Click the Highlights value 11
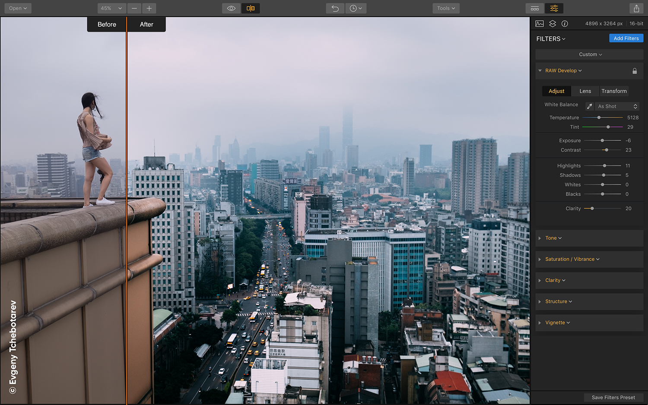The width and height of the screenshot is (648, 405). coord(628,166)
